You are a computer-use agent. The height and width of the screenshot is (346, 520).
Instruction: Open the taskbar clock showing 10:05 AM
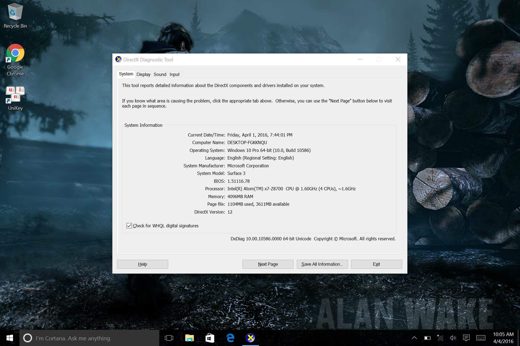(x=503, y=338)
